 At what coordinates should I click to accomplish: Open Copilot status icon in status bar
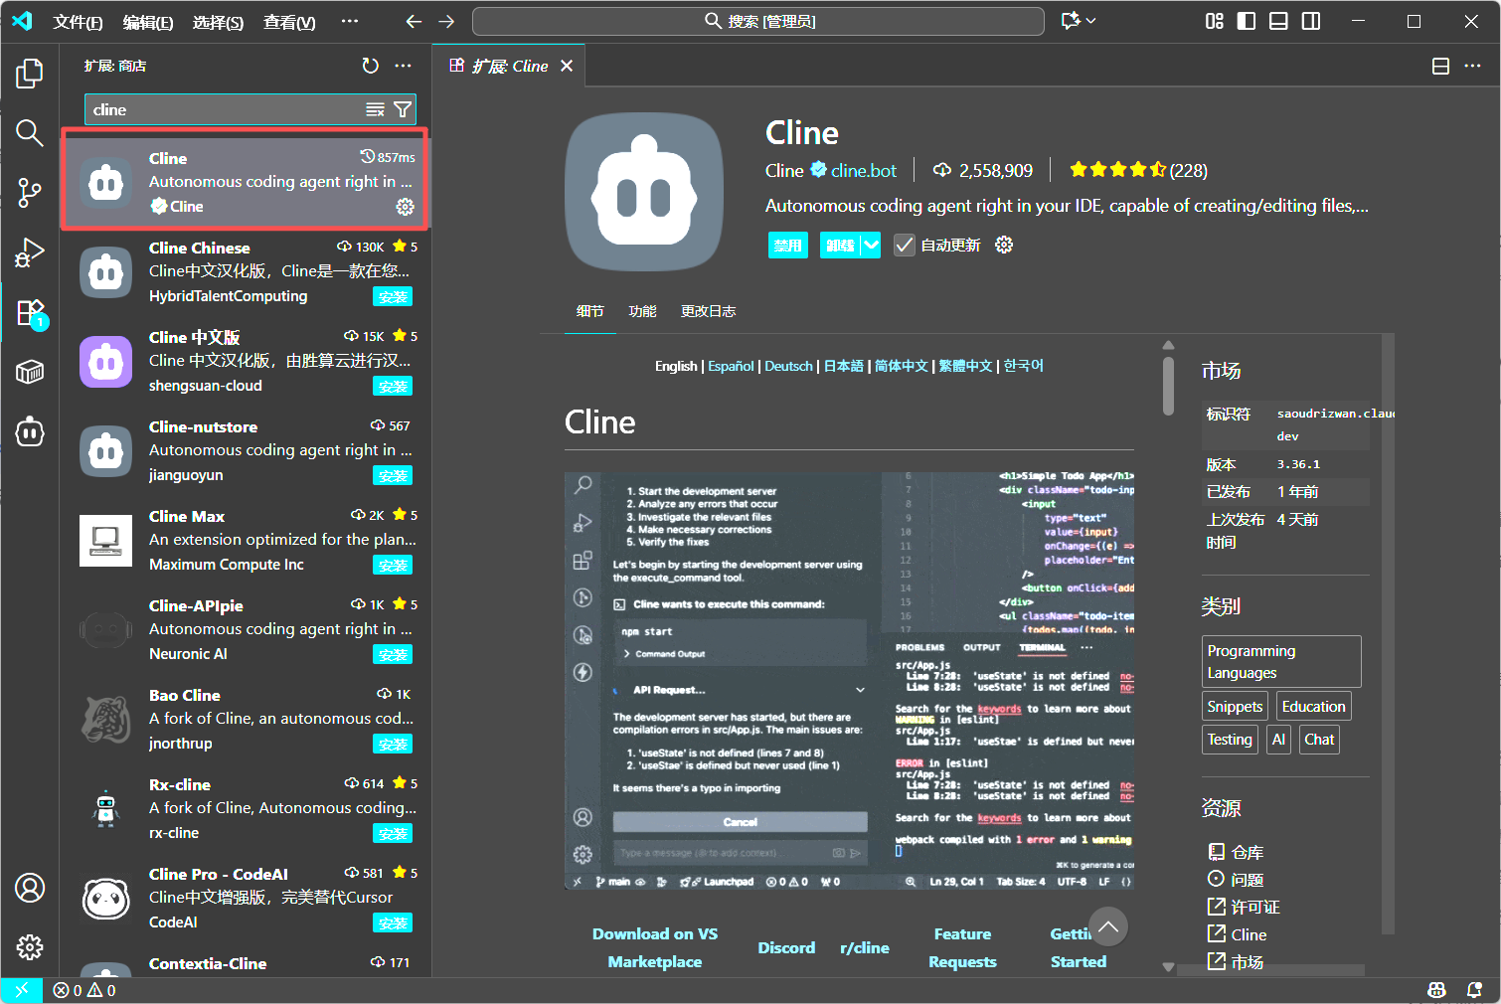coord(1436,990)
